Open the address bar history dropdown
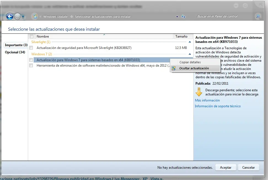 pyautogui.click(x=177, y=17)
